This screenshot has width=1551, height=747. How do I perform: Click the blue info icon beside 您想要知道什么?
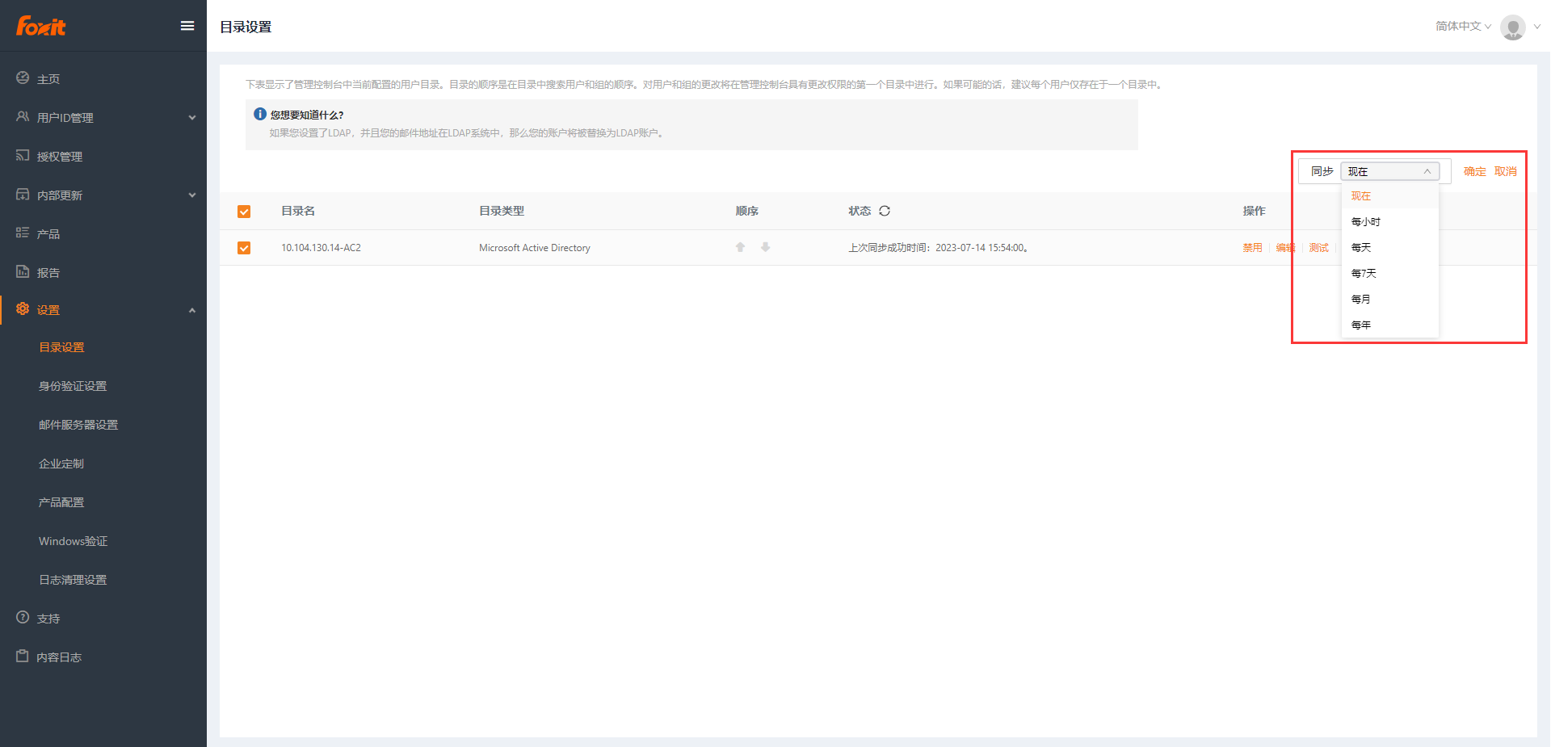coord(260,114)
